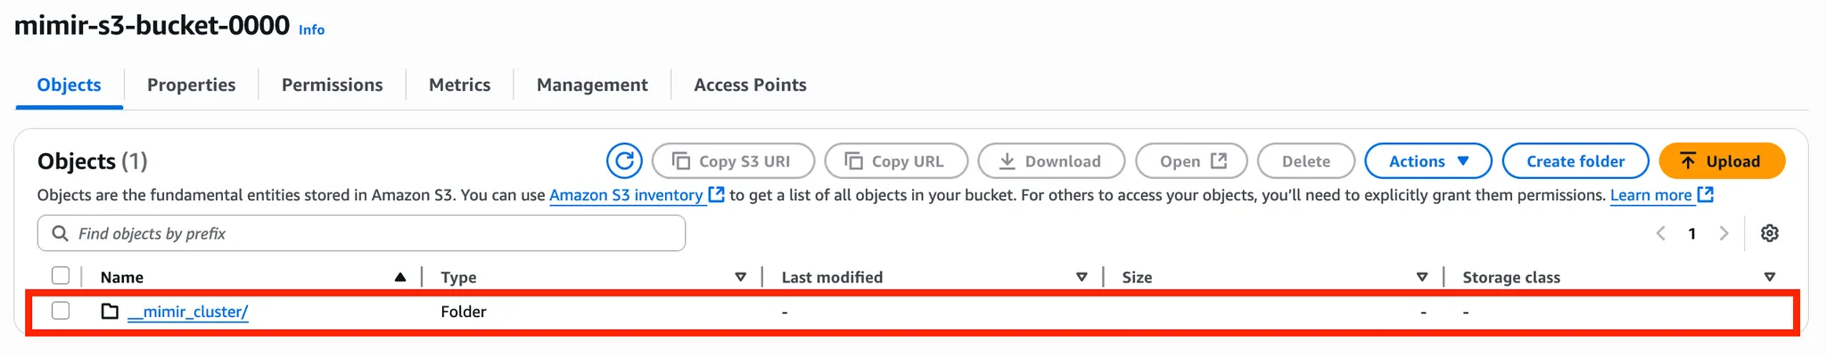Switch to the Properties tab

pos(191,85)
